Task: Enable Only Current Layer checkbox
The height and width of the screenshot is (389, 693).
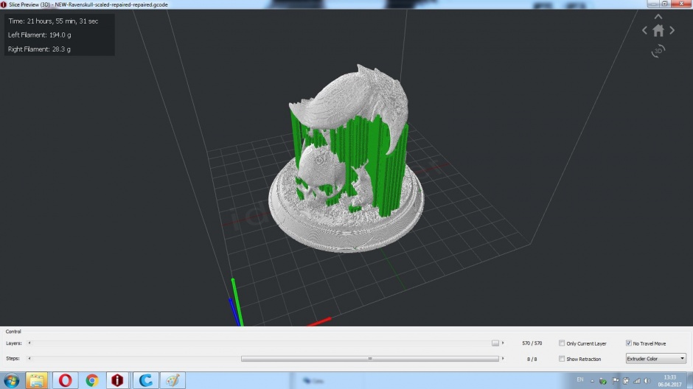Action: coord(562,343)
